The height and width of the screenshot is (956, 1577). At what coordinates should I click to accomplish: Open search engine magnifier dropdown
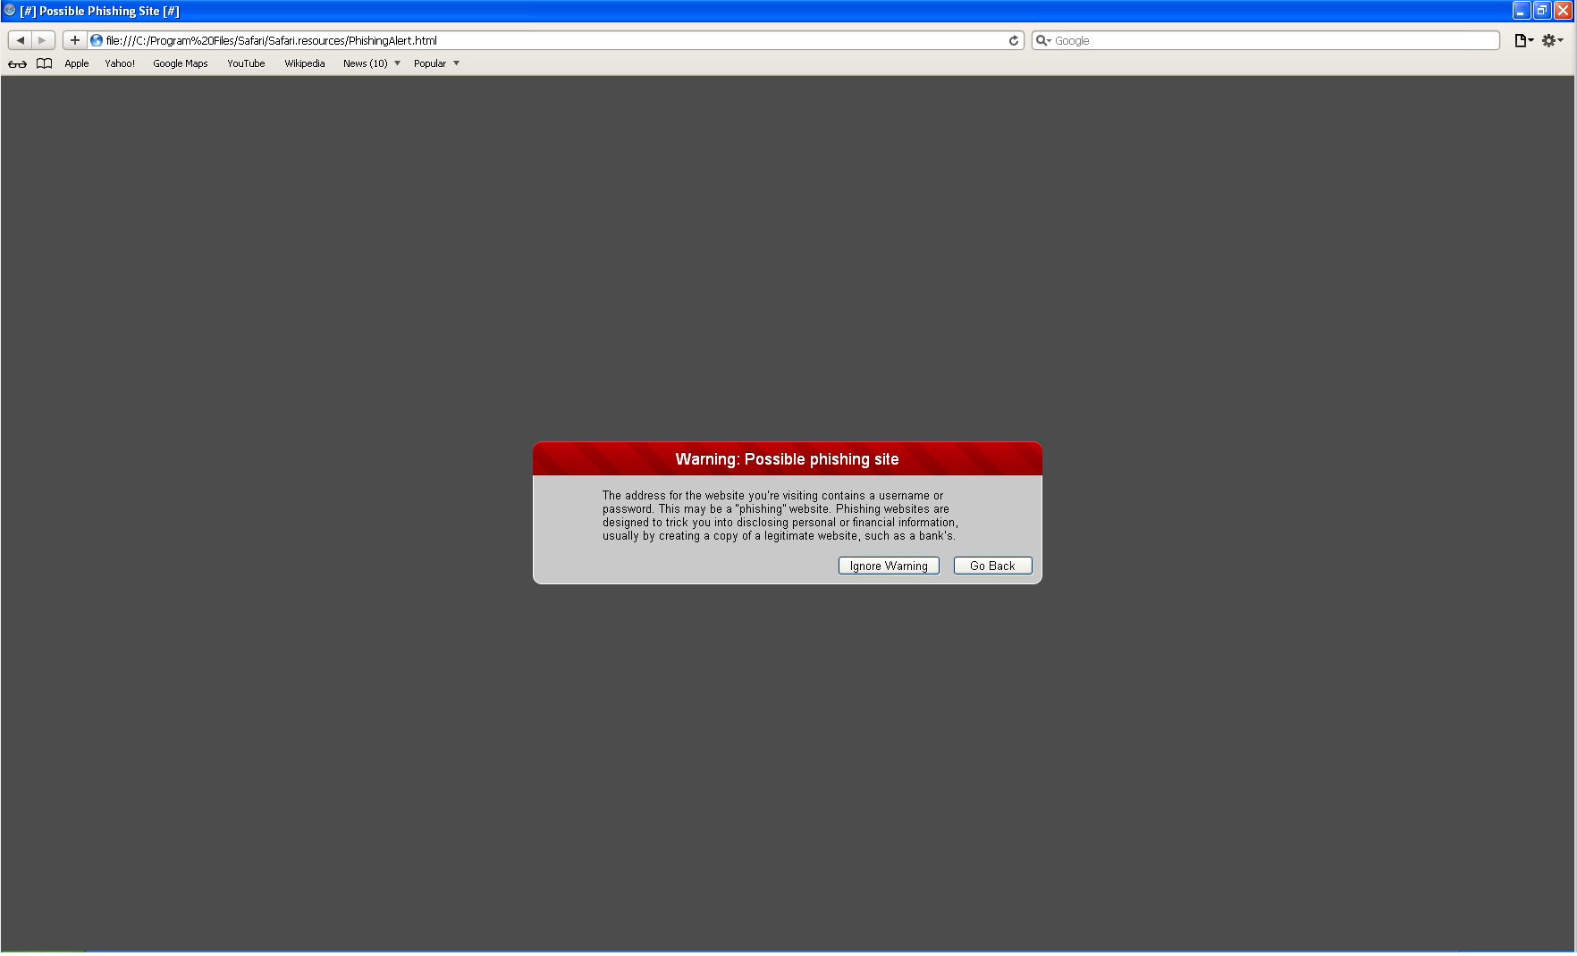tap(1043, 40)
